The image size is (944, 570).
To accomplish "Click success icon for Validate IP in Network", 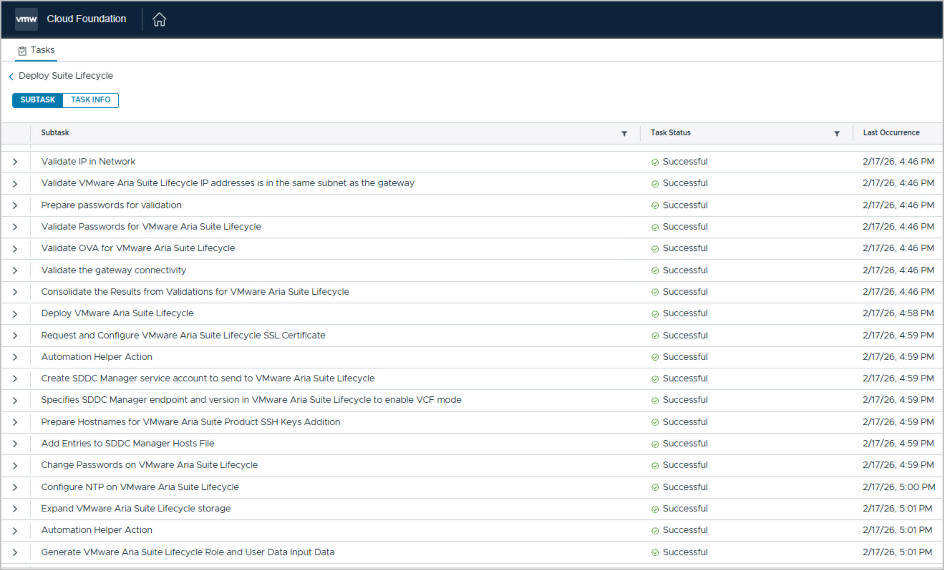I will point(655,162).
